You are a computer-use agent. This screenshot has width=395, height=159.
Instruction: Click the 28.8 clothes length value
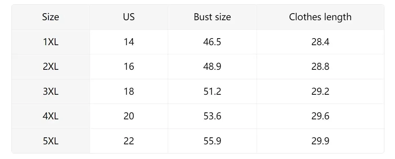click(320, 66)
